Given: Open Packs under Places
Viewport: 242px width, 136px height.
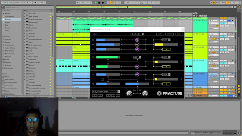Looking at the screenshot, I should click(7, 77).
